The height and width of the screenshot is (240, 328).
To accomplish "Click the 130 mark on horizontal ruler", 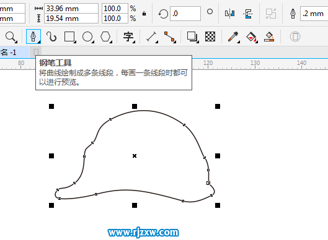I will [255, 63].
